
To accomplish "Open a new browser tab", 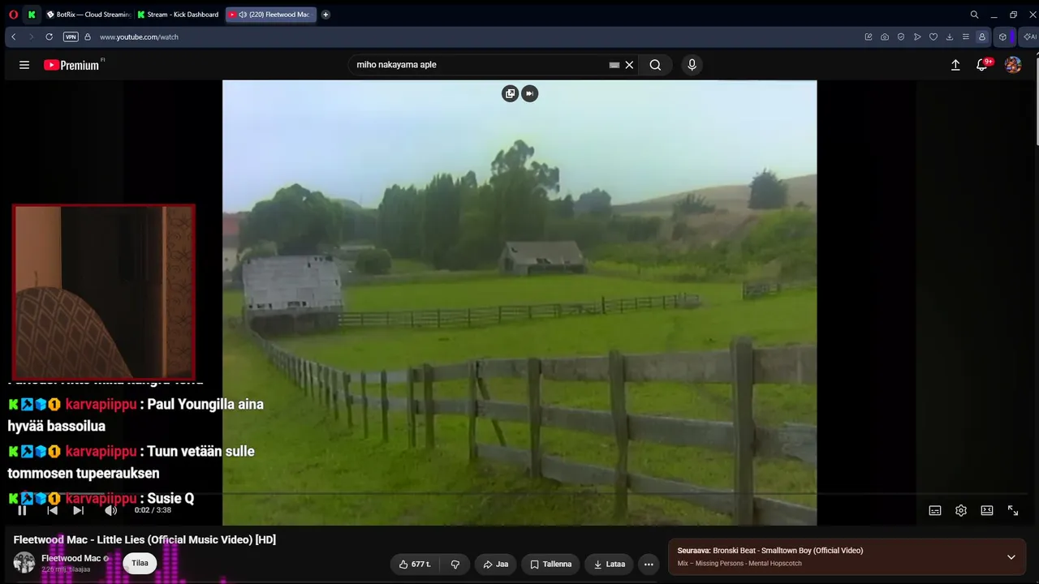I will point(325,15).
